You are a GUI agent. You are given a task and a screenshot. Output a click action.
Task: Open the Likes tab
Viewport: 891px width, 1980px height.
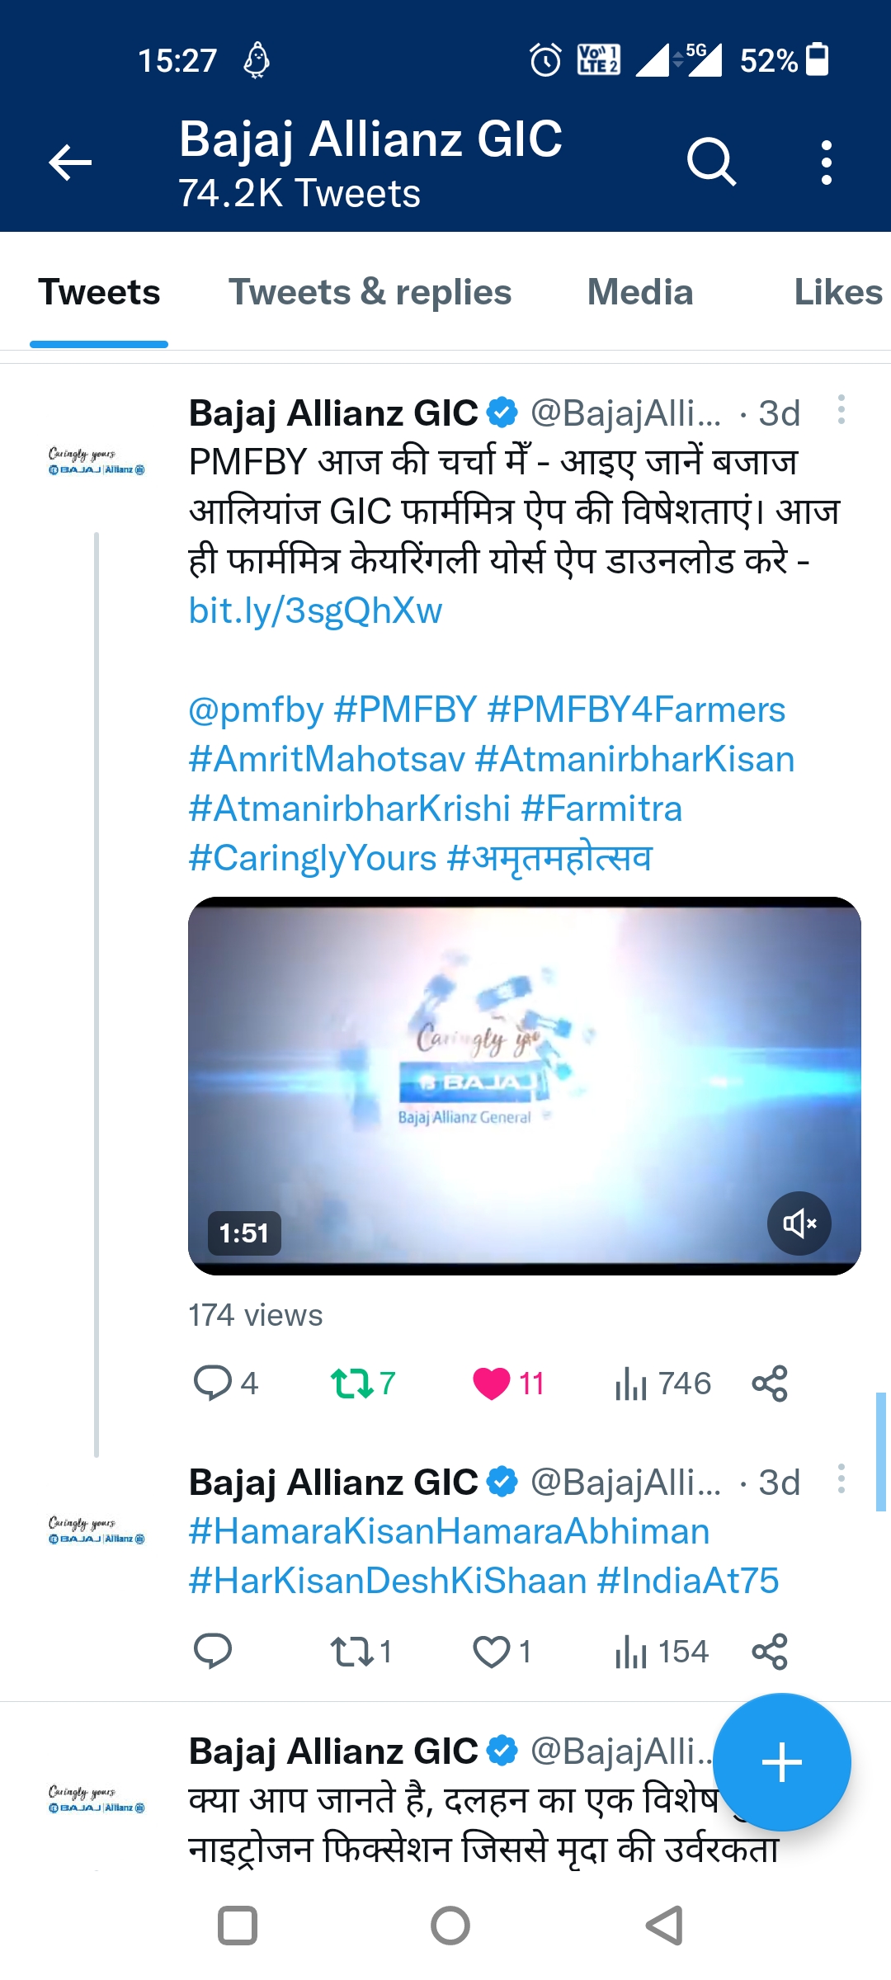[838, 292]
